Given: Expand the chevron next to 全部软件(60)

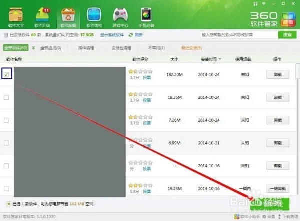Looking at the screenshot, I should pos(33,48).
